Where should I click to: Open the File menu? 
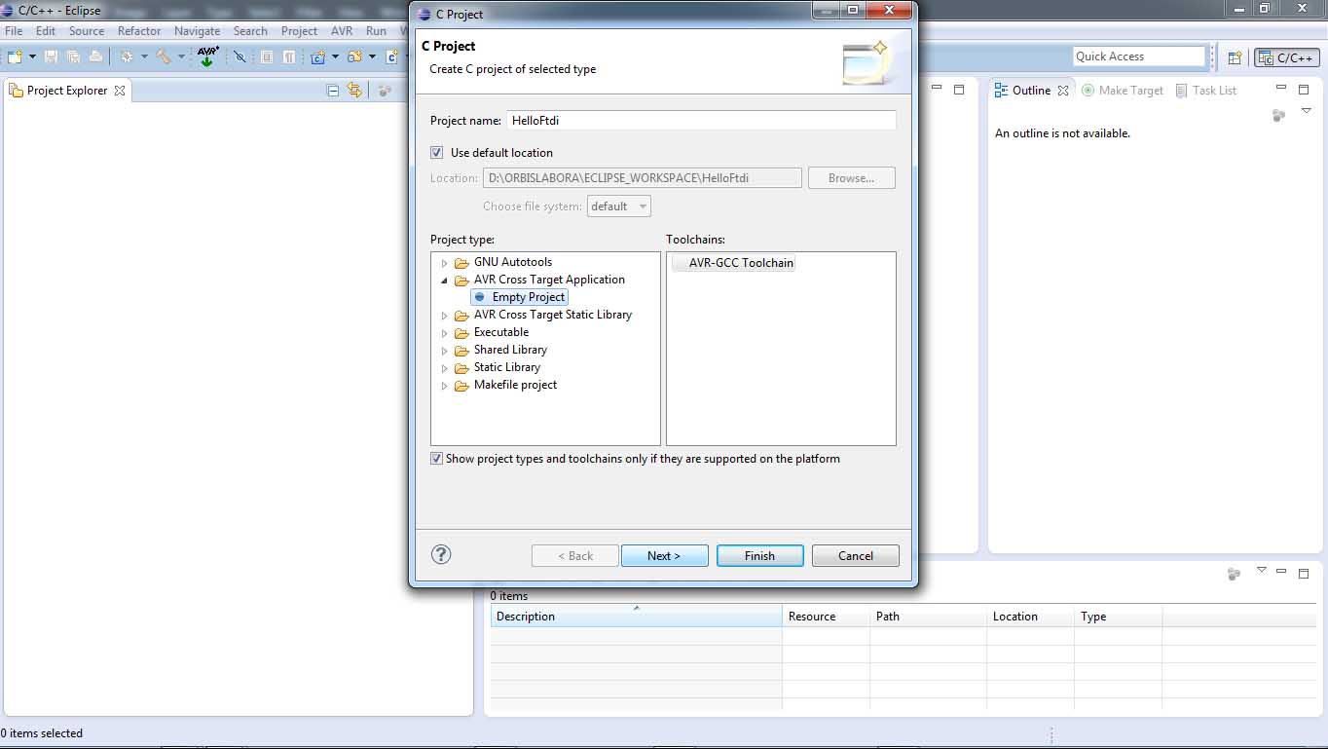pos(14,31)
